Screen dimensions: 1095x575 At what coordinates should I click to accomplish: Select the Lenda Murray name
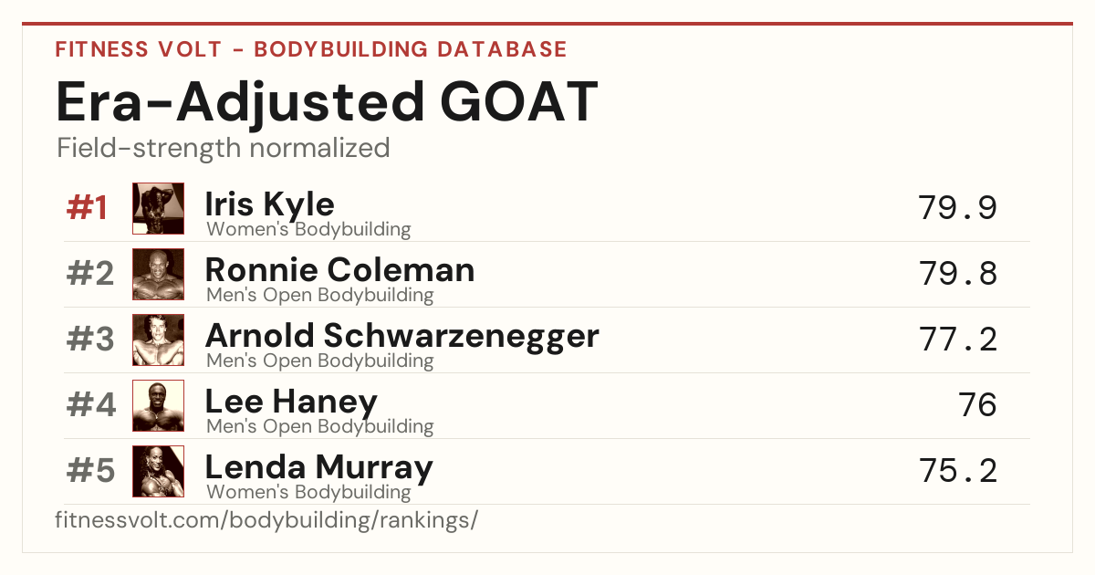click(x=319, y=467)
